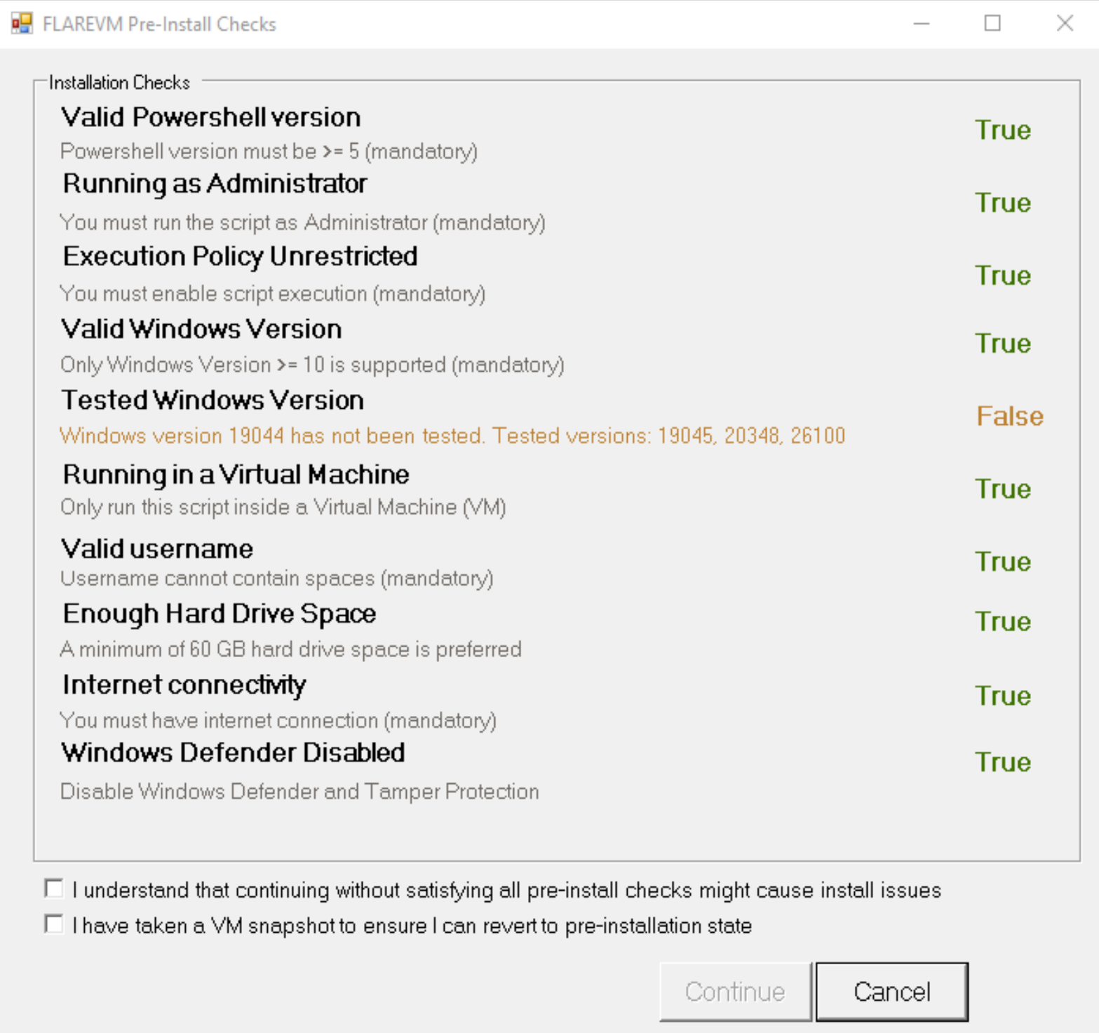Click the True result for Internet connectivity
This screenshot has width=1099, height=1033.
pos(1003,696)
